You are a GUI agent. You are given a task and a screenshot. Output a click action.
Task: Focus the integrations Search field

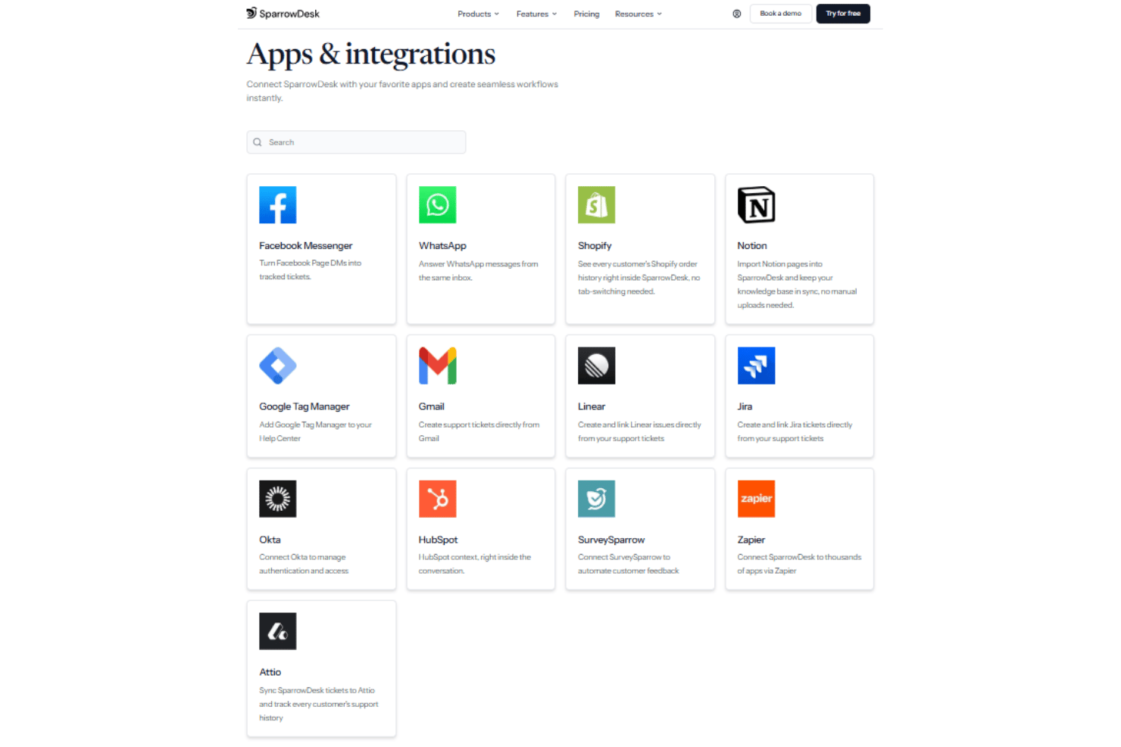point(356,142)
